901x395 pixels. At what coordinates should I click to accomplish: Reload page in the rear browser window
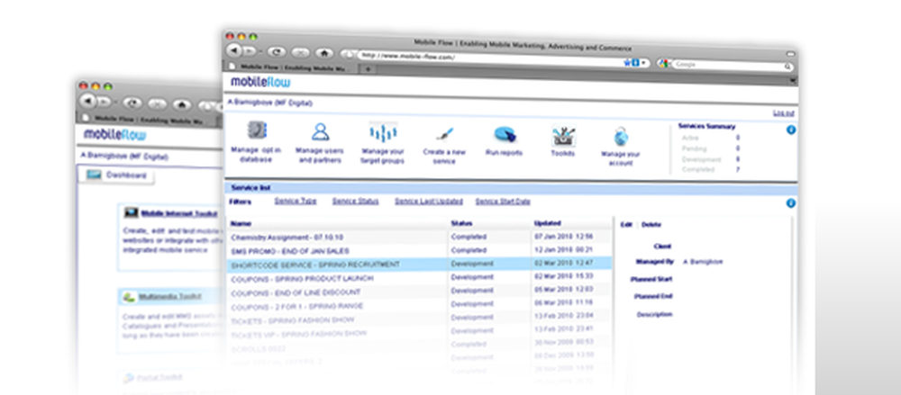coord(132,103)
